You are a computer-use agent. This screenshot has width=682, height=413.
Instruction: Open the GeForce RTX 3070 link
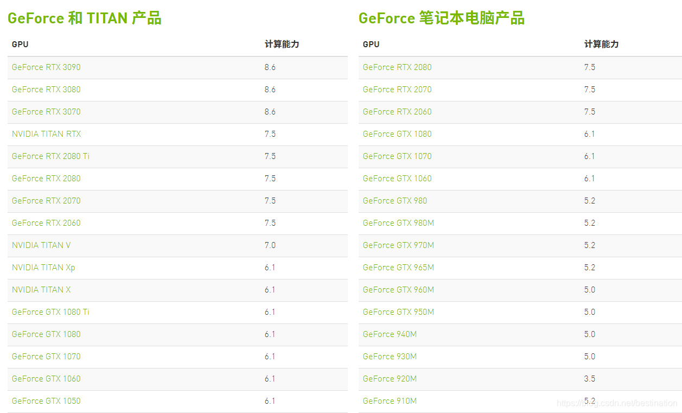[46, 112]
